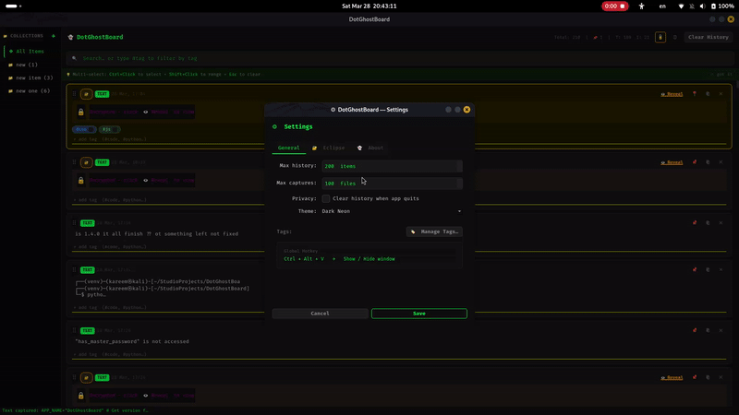Click the encrypt folder badge on first item

click(86, 94)
